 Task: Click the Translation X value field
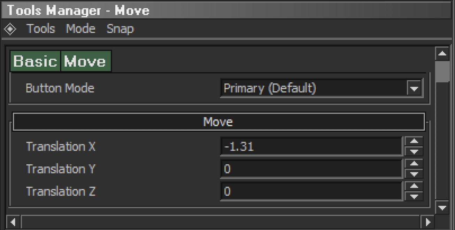(311, 146)
